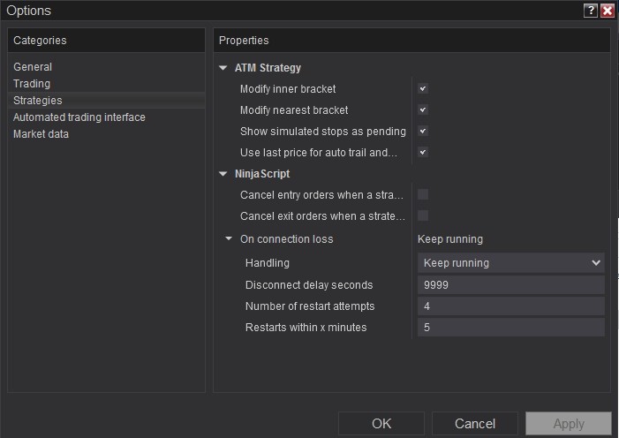Close the Options dialog window
Viewport: 619px width, 438px height.
point(608,11)
